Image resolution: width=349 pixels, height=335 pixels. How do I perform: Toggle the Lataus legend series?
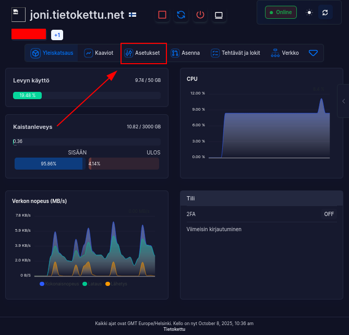point(92,284)
